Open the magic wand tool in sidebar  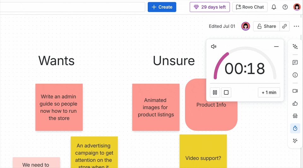tap(295, 141)
